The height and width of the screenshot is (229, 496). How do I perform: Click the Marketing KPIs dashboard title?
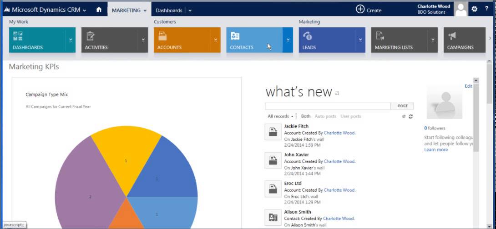pyautogui.click(x=34, y=67)
